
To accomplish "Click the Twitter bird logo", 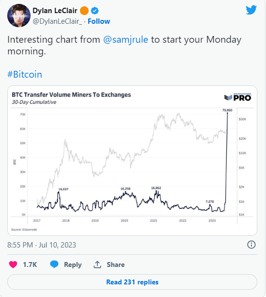I will coord(251,10).
